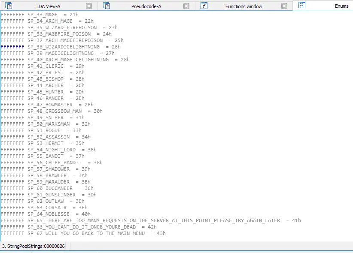Select enum member SP_49_SNIPER
Viewport: 353px width, 253px height.
46,117
